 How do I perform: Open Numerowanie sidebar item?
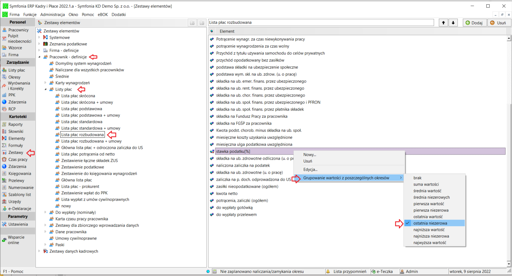(21, 188)
